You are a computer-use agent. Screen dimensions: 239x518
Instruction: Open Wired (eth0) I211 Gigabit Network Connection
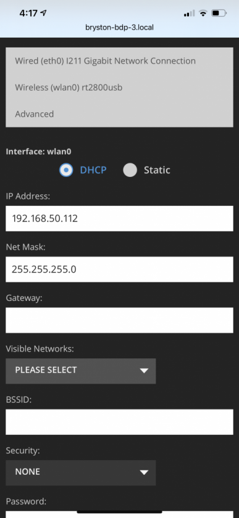pos(105,61)
